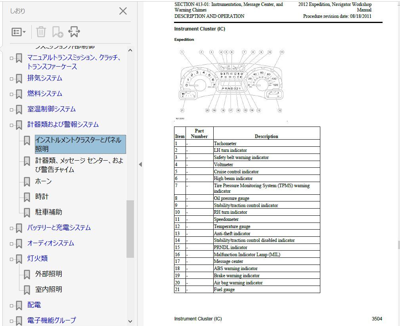Expand the 配電 bookmark node
The height and width of the screenshot is (326, 400).
coord(11,306)
